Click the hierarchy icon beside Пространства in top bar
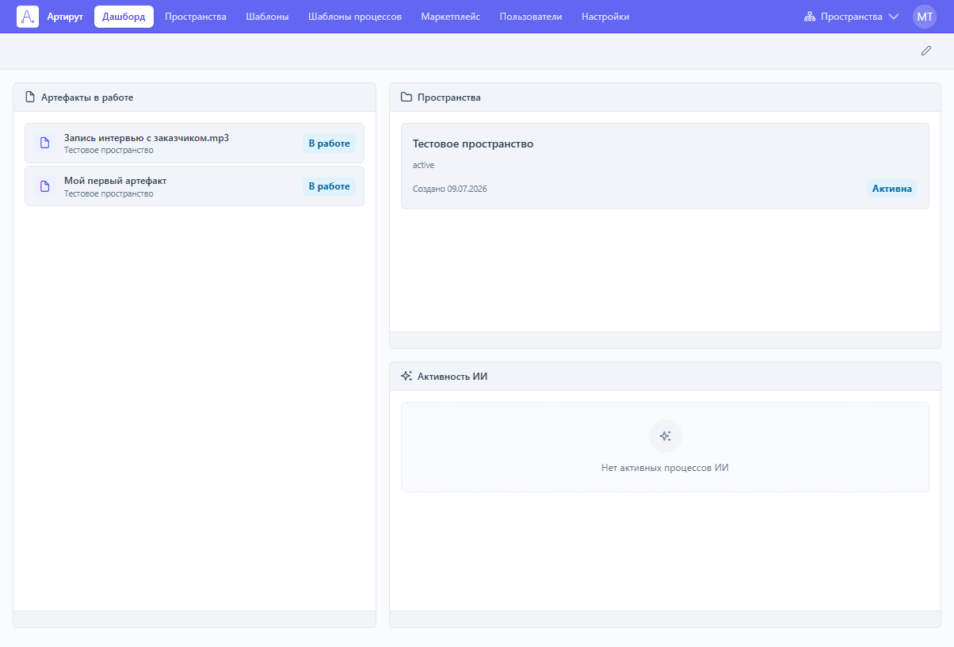The width and height of the screenshot is (954, 647). pos(810,17)
